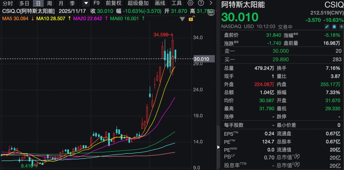This screenshot has height=170, width=344.
Task: Toggle the 超级叠加 overlay option
Action: (138, 3)
